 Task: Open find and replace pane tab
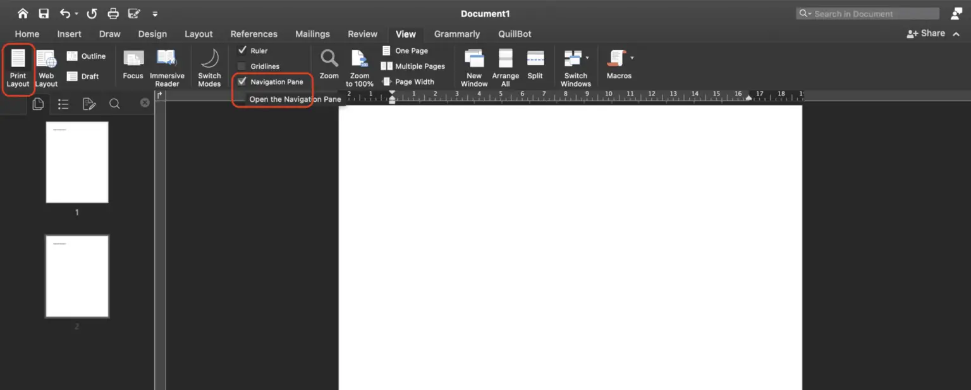point(114,104)
